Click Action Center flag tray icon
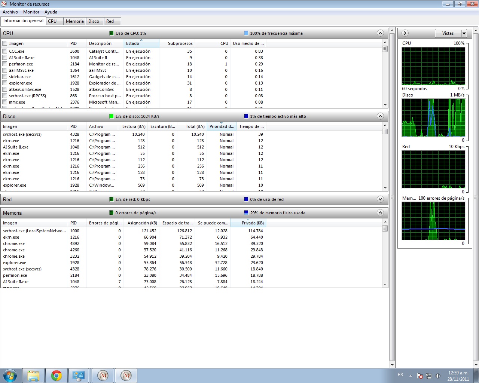This screenshot has height=383, width=479. click(420, 376)
